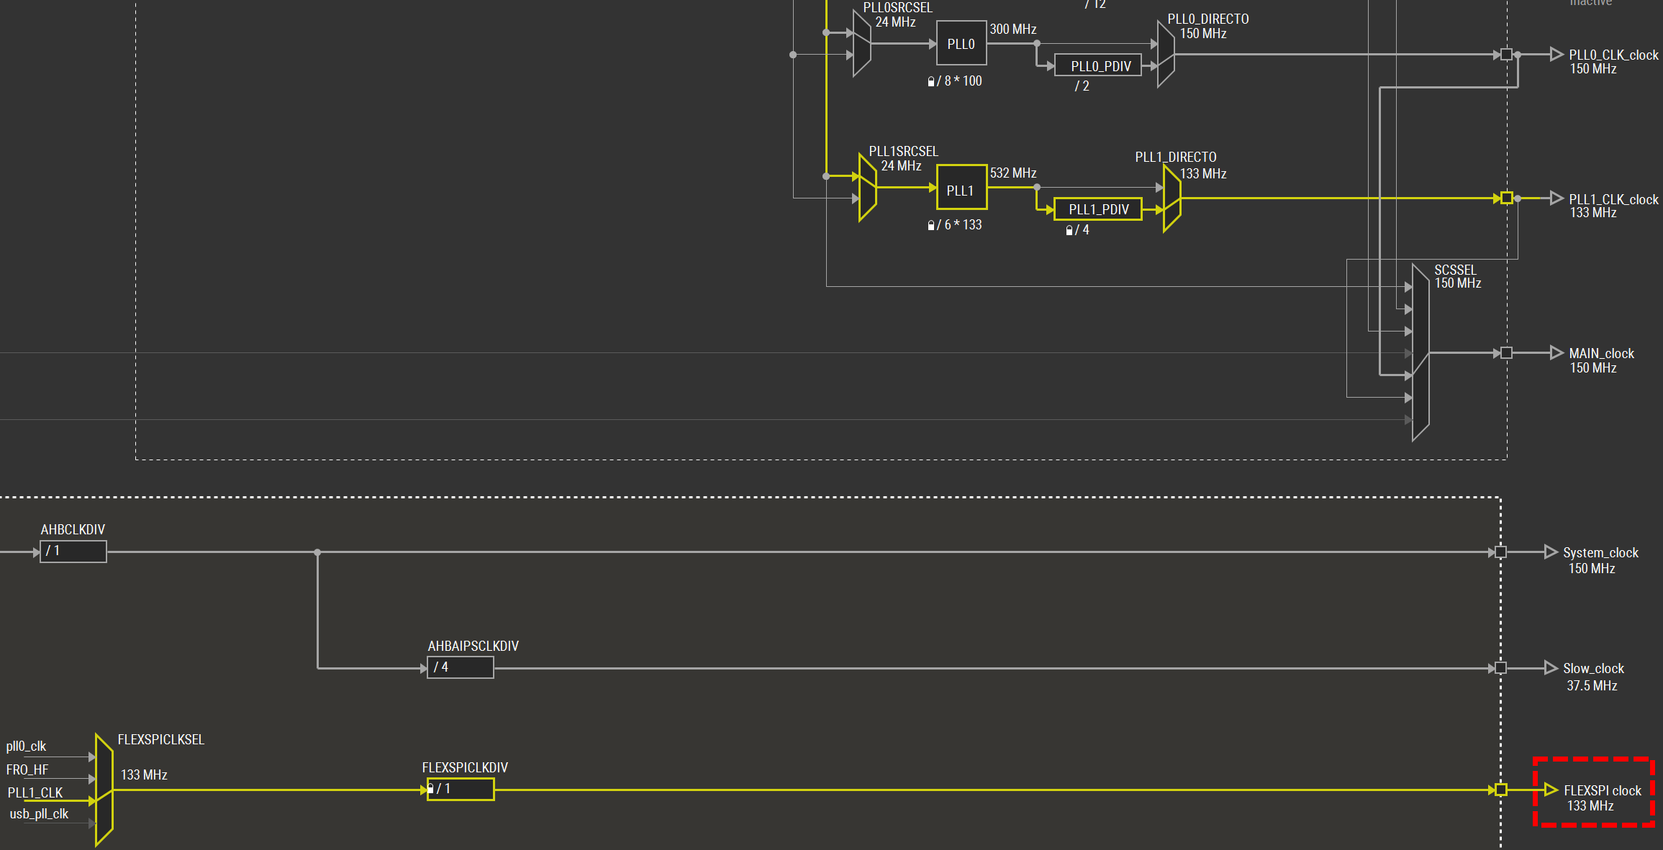Toggle the PLL0_CLK_clock output square node

[1506, 54]
